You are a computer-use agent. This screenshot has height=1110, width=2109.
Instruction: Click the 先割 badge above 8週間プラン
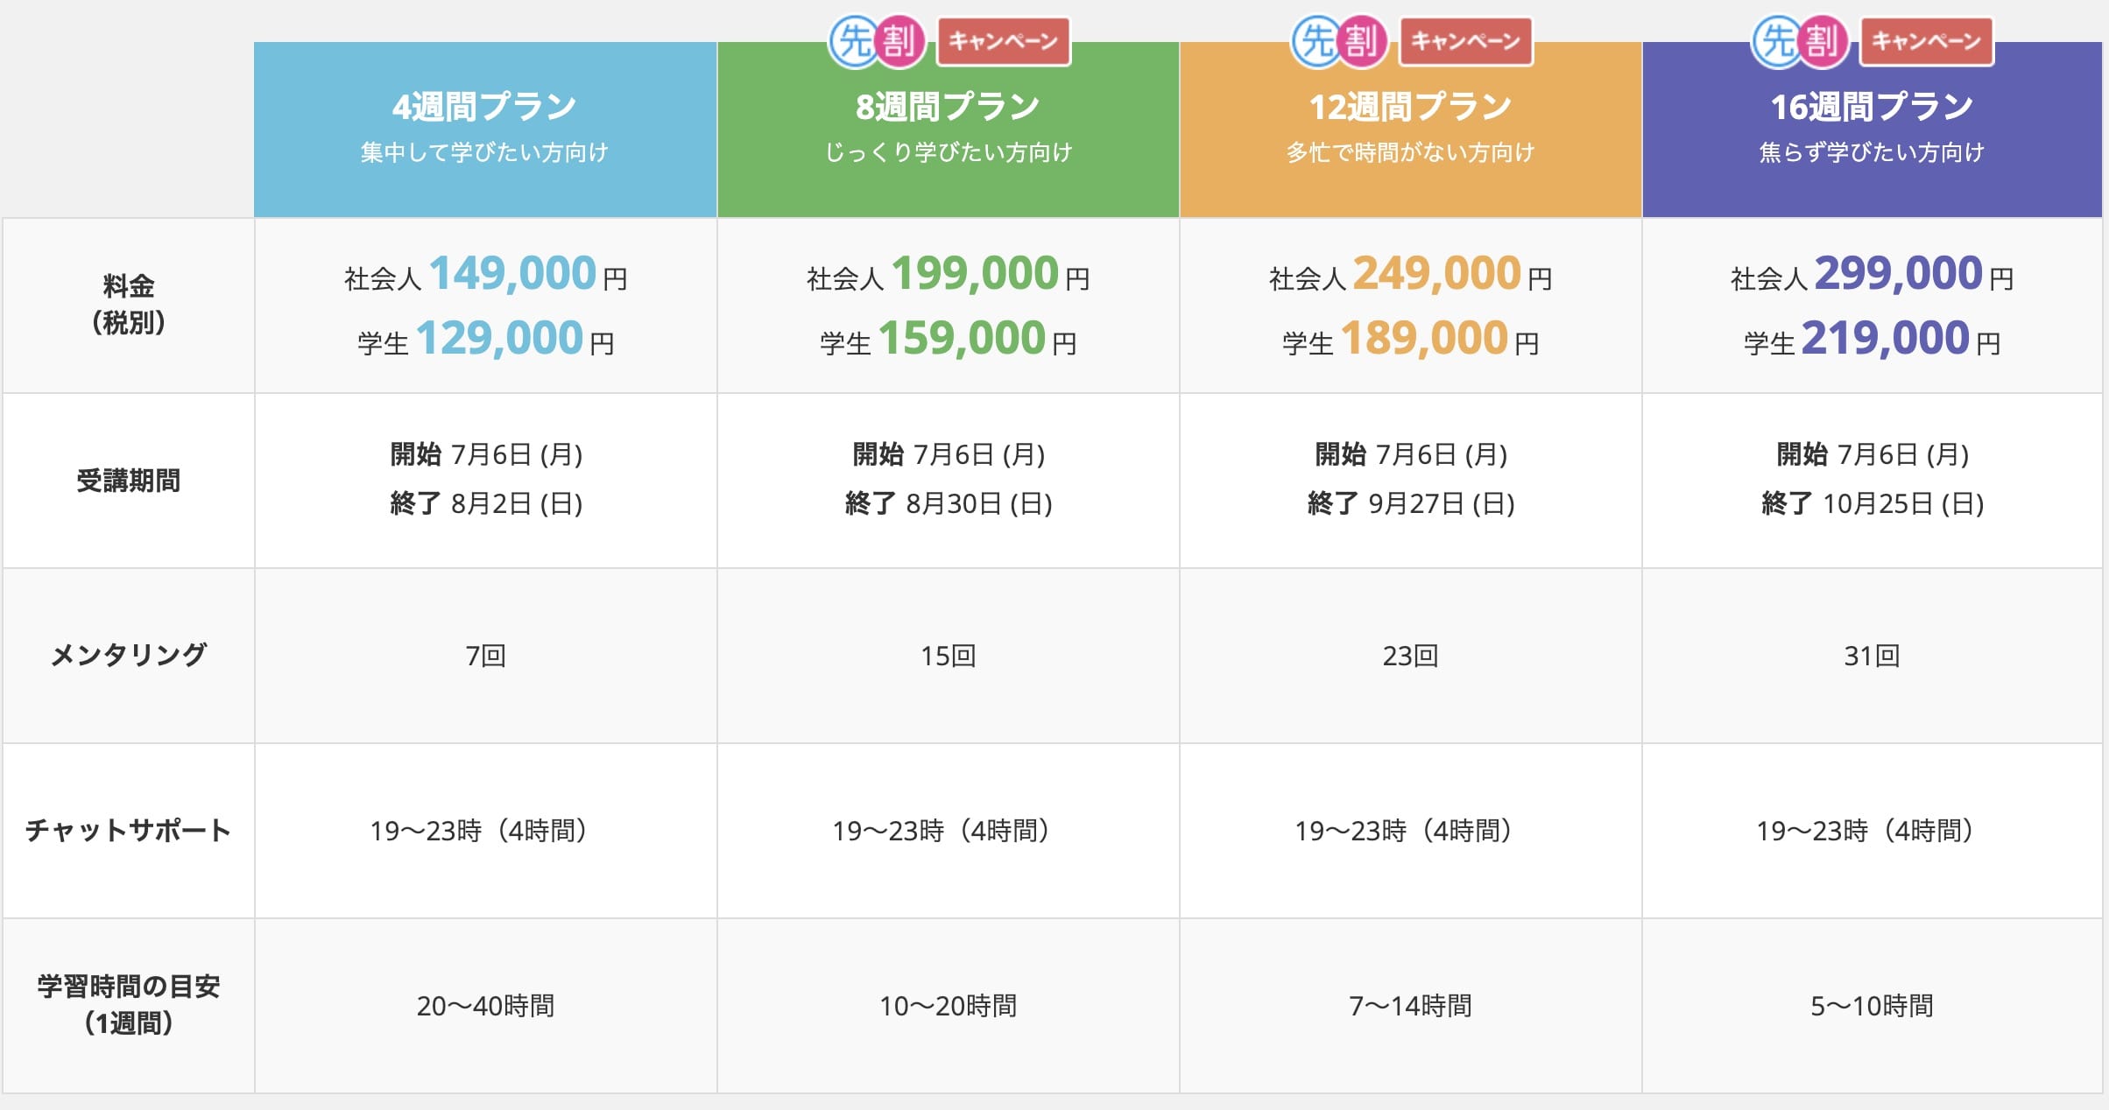[878, 41]
